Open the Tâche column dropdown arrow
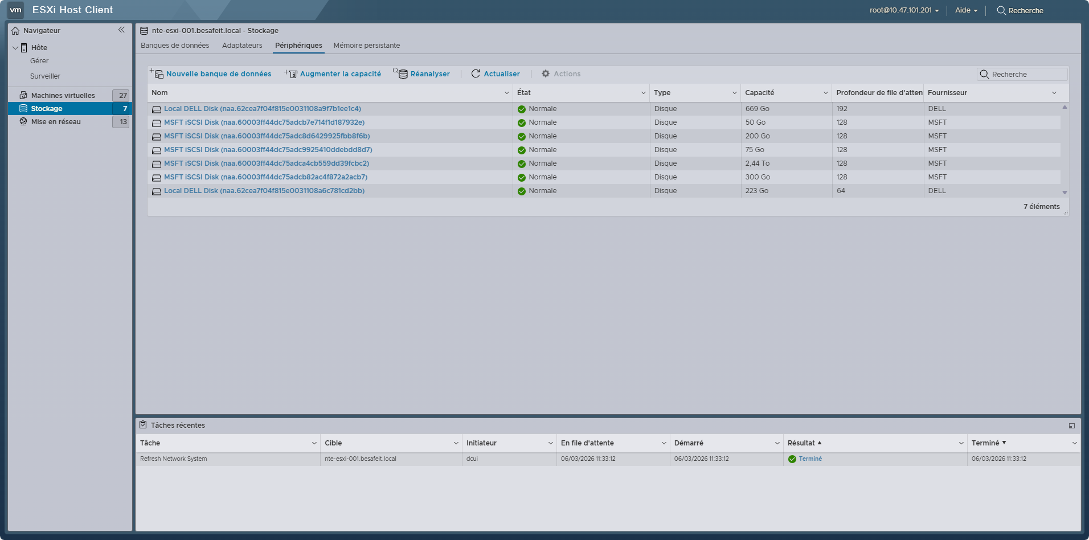1089x540 pixels. pyautogui.click(x=314, y=443)
